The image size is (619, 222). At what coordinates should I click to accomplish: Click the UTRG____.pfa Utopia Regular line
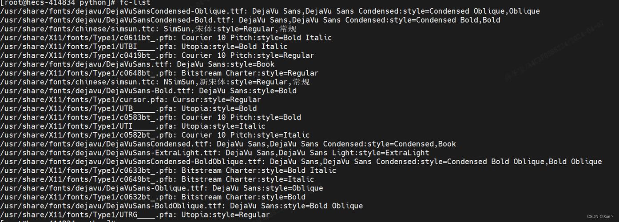click(x=135, y=215)
